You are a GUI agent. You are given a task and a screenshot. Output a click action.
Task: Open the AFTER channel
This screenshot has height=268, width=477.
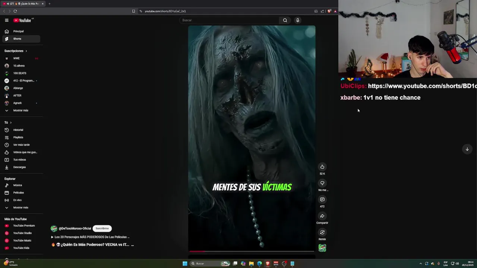point(21,96)
